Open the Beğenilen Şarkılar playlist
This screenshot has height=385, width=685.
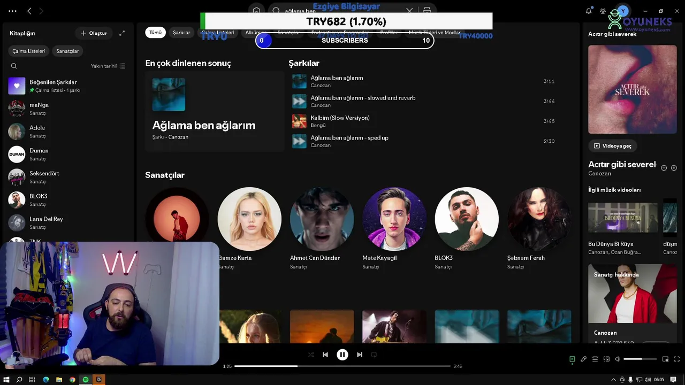tap(68, 86)
